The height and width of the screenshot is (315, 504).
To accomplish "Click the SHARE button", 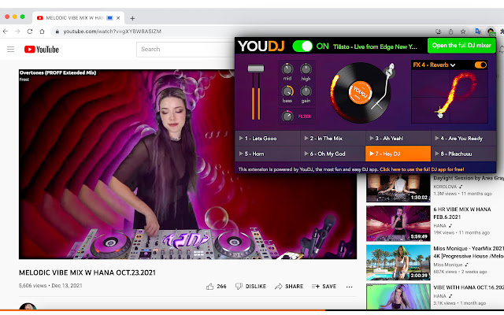I will pyautogui.click(x=289, y=287).
